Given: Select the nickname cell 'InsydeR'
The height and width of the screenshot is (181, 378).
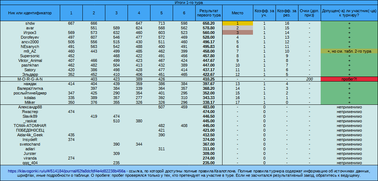Looking at the screenshot, I should [x=30, y=140].
